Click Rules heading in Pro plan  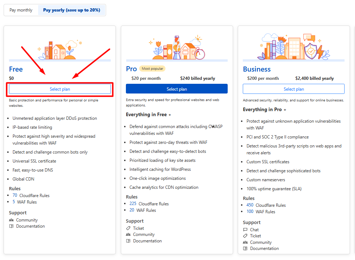tap(132, 197)
